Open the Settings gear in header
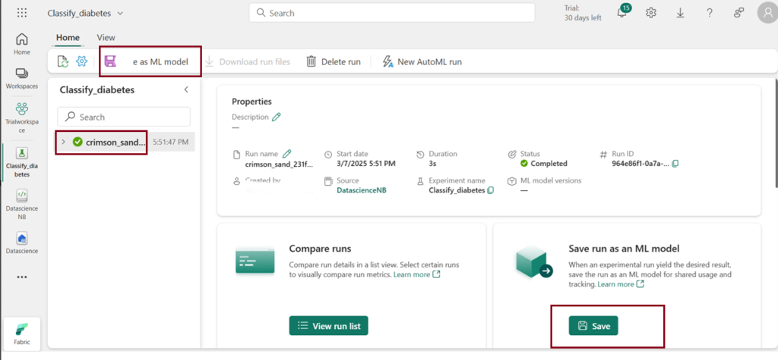The image size is (778, 360). pyautogui.click(x=651, y=13)
